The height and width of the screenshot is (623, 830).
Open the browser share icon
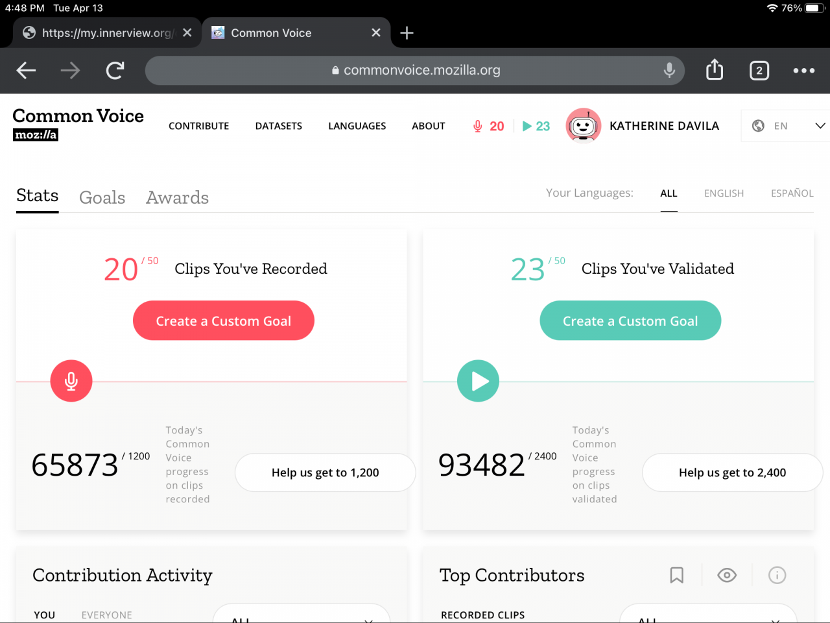715,69
